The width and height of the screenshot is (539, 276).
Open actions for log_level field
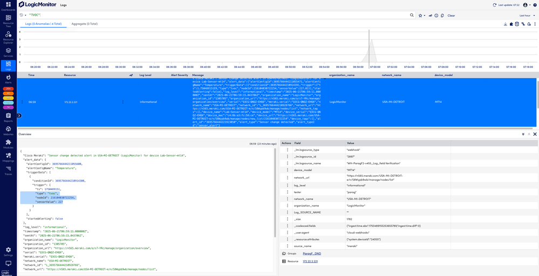pos(287,185)
